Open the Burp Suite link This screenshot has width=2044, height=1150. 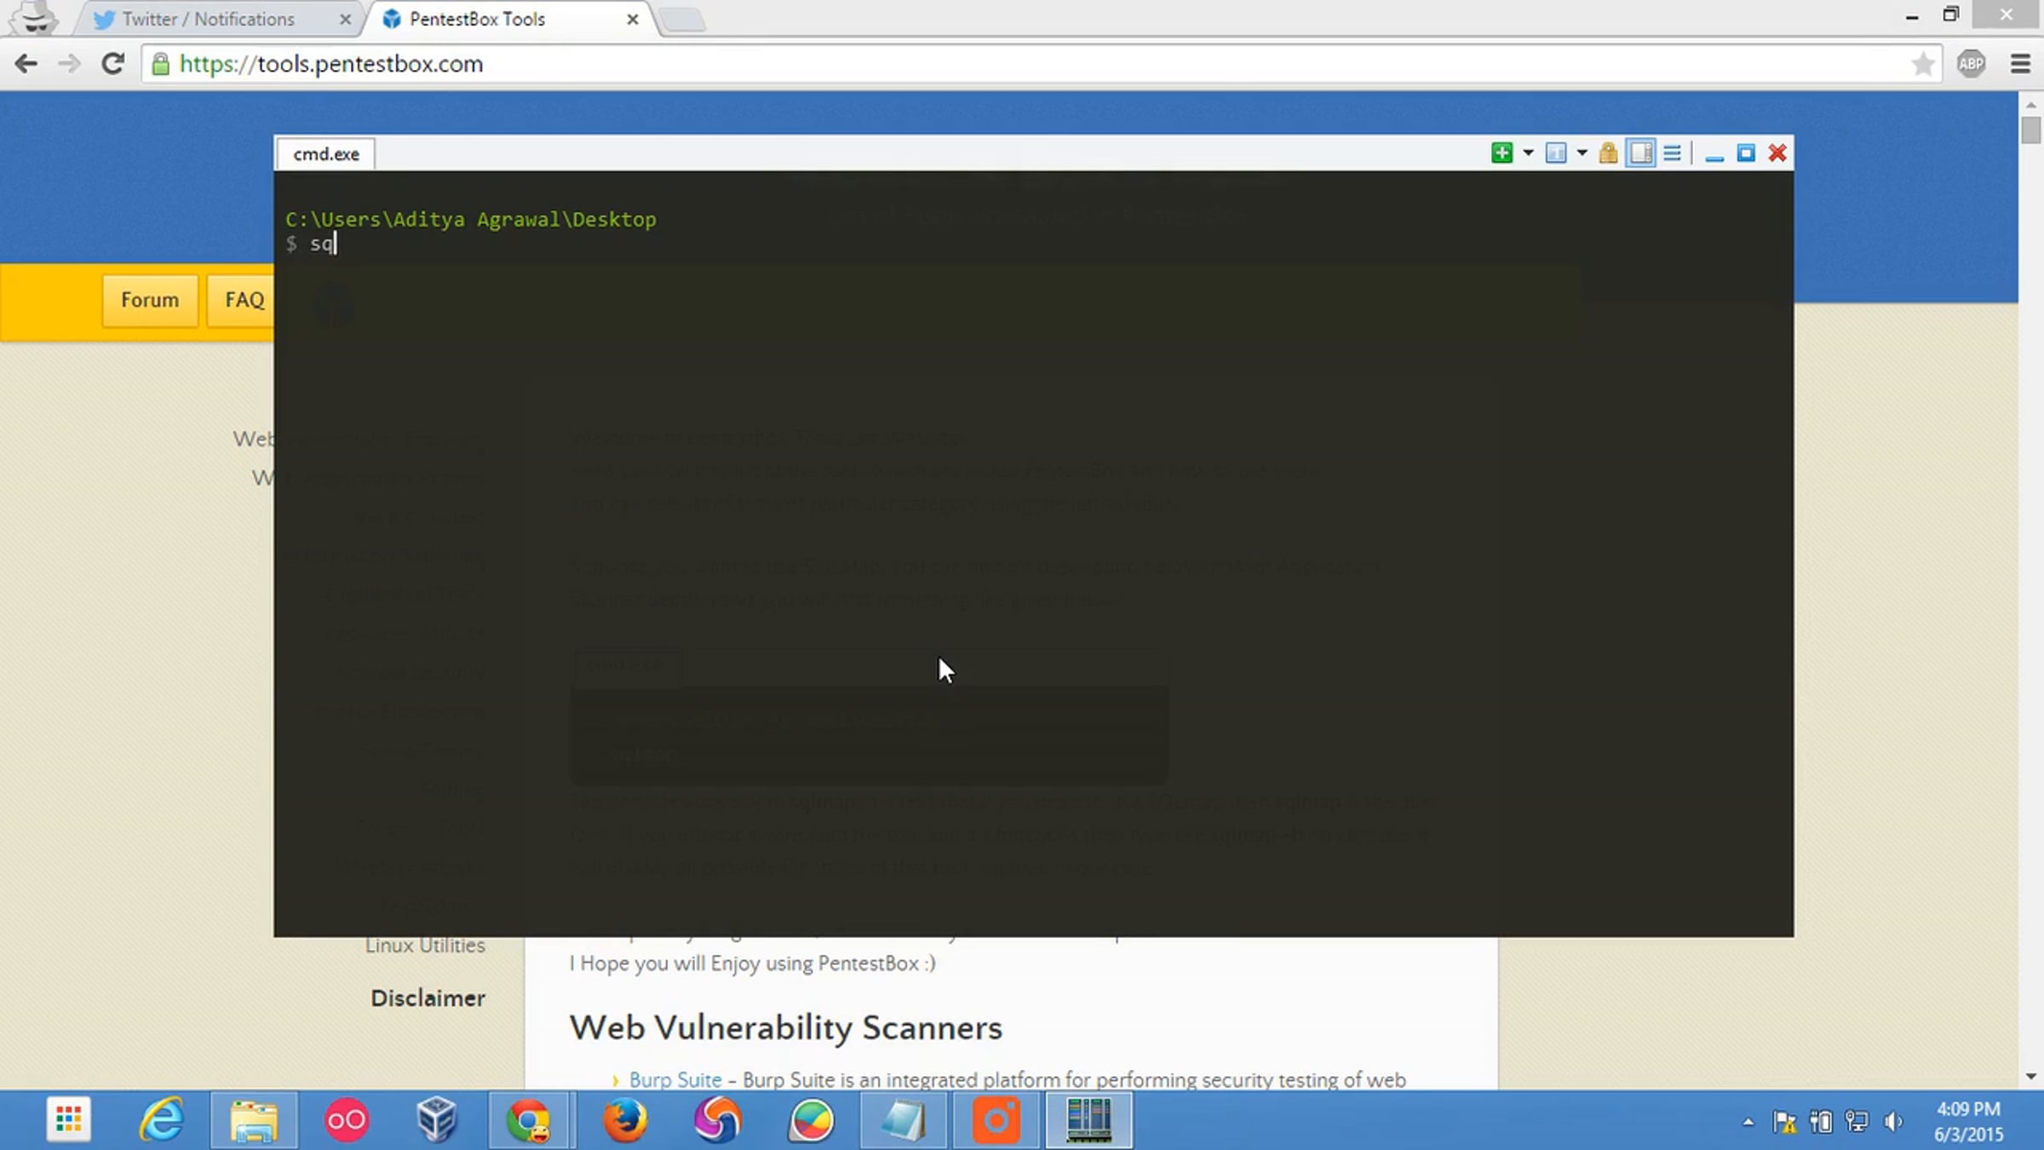(674, 1079)
